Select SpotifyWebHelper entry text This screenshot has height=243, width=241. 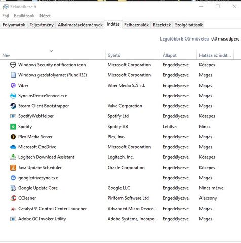[x=36, y=116]
